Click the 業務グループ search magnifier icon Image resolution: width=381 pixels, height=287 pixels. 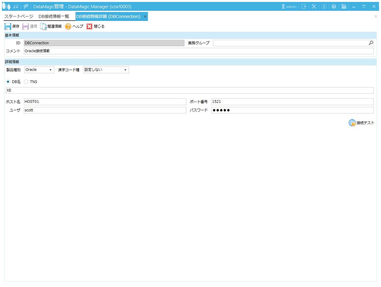371,43
